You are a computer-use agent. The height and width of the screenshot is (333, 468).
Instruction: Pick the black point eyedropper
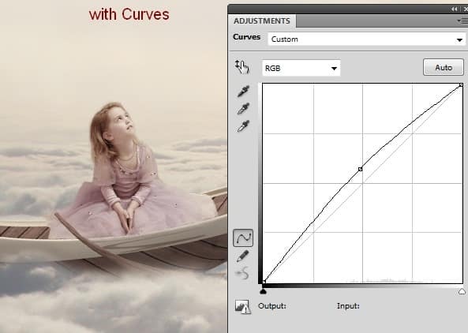tap(243, 92)
